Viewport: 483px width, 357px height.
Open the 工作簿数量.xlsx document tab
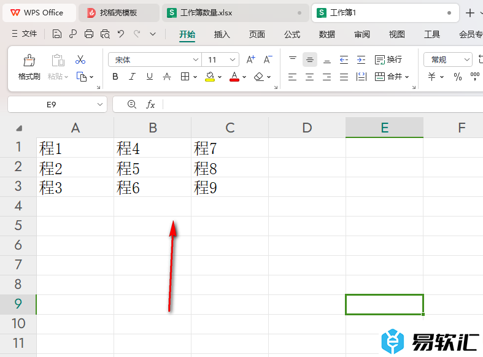[236, 13]
